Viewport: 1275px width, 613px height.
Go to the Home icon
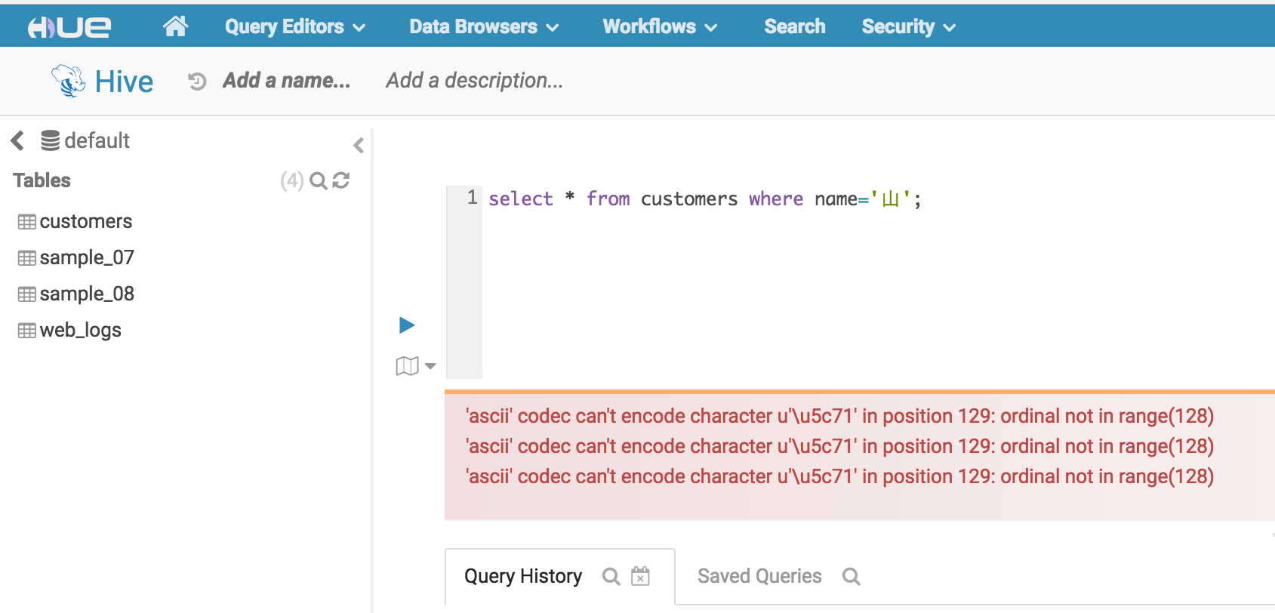[175, 26]
